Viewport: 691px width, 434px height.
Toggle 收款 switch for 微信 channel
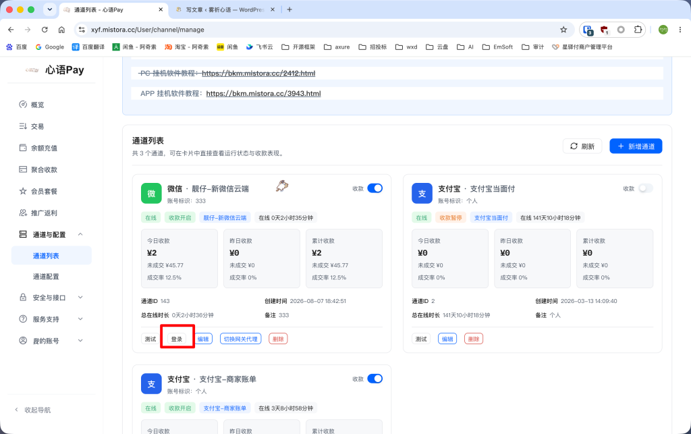(375, 188)
